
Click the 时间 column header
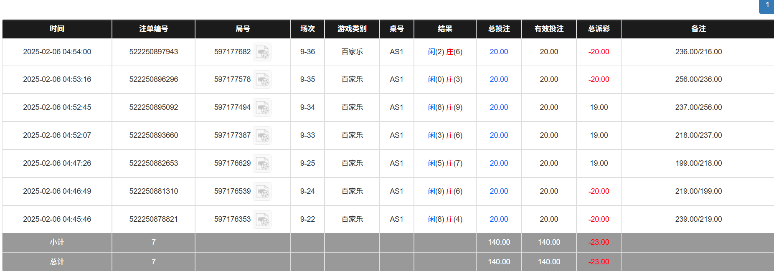[57, 29]
